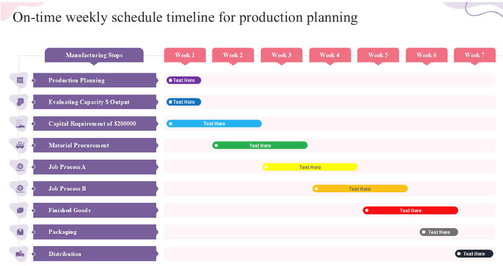Click the Evaluating Capacity coins icon
The image size is (503, 266).
point(20,102)
